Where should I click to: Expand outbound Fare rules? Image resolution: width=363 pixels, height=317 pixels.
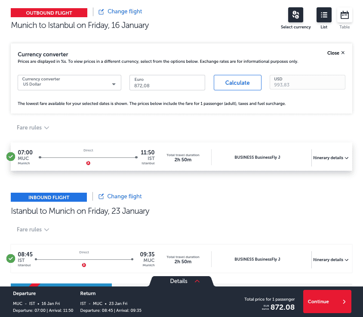click(33, 128)
